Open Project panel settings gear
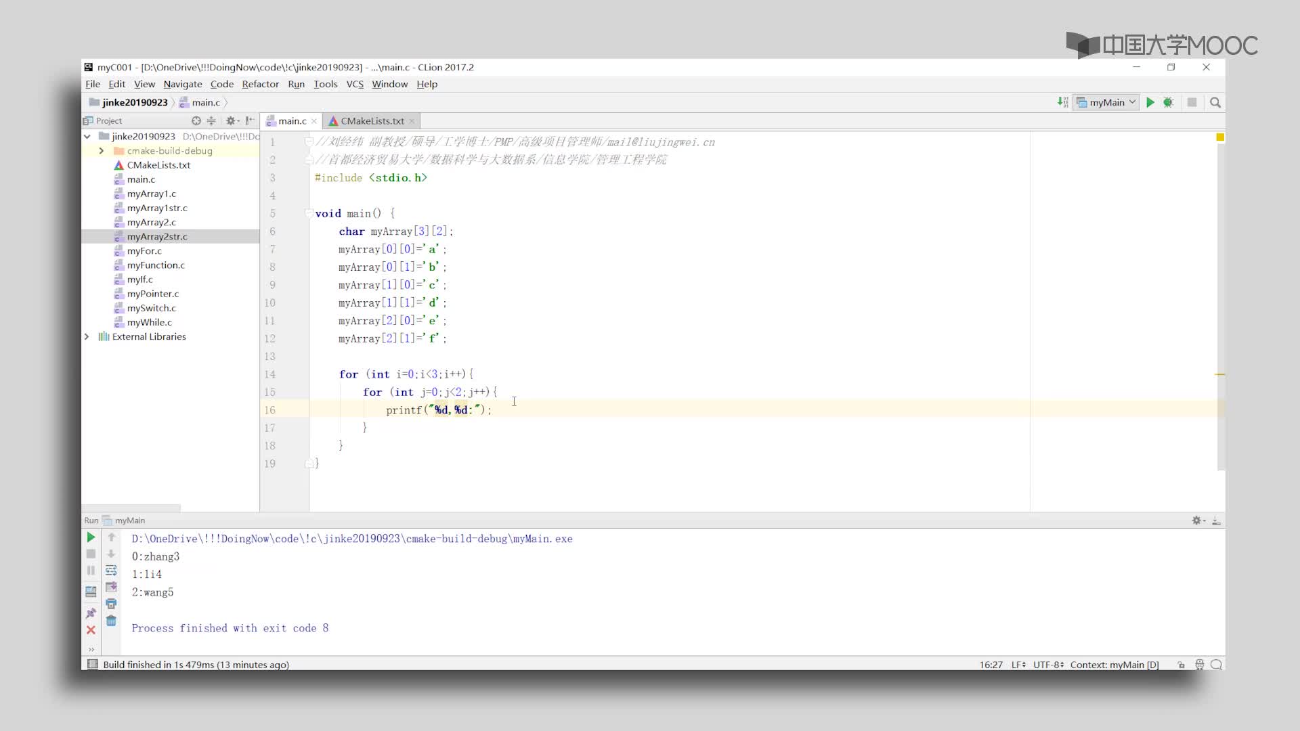 pos(232,120)
